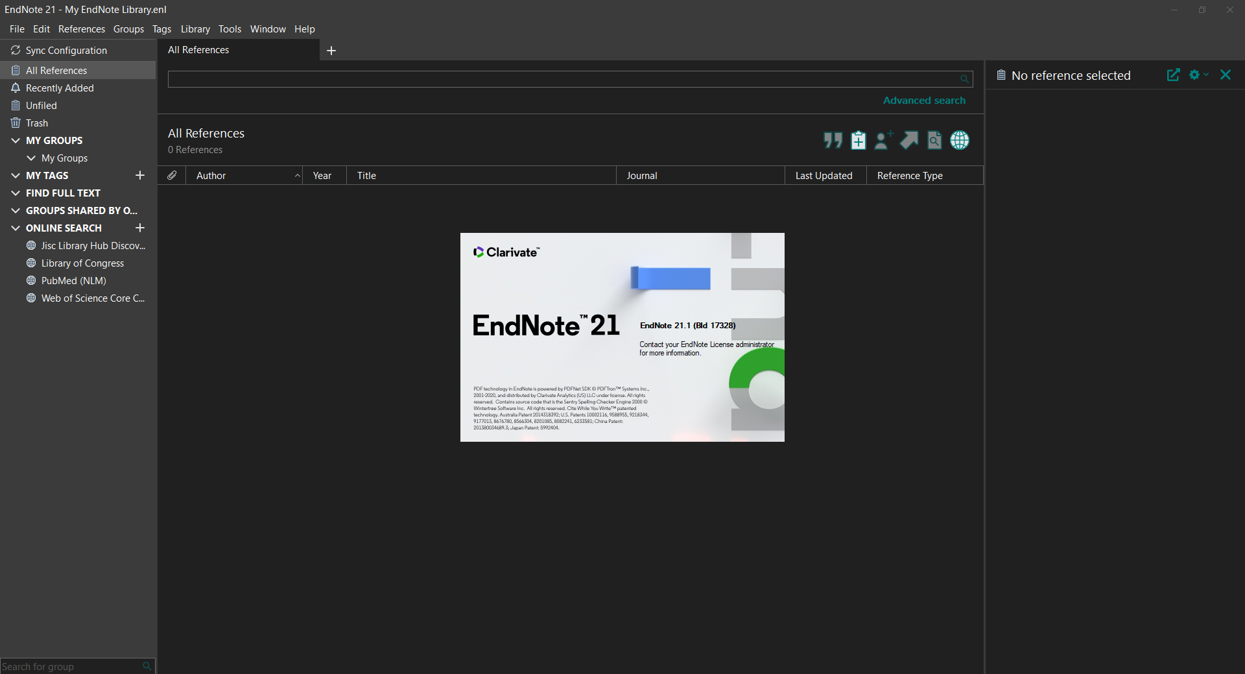Open the Tools menu
1245x674 pixels.
230,29
